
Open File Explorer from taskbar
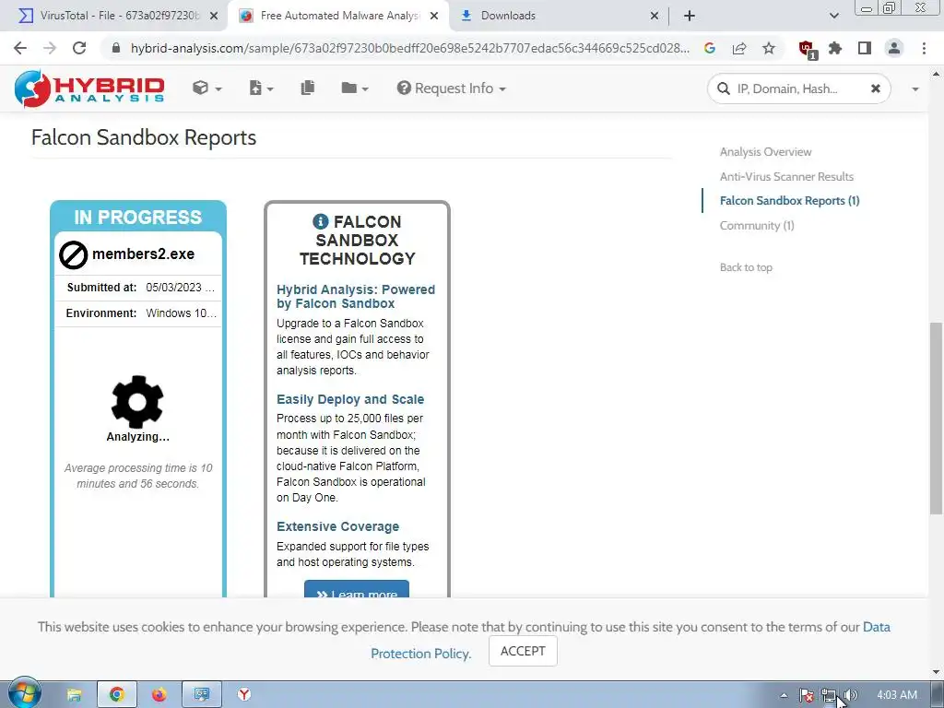pos(74,695)
